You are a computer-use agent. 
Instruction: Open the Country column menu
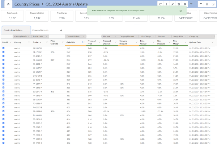point(29,42)
